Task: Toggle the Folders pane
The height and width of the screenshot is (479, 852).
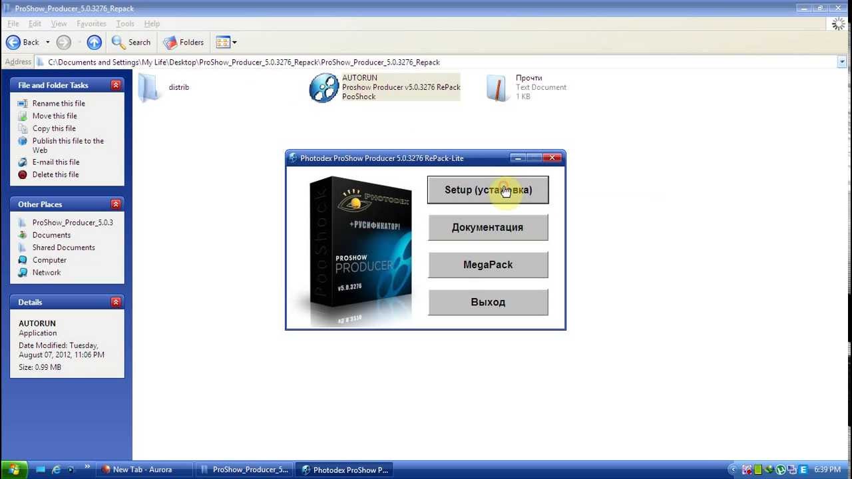Action: coord(184,43)
